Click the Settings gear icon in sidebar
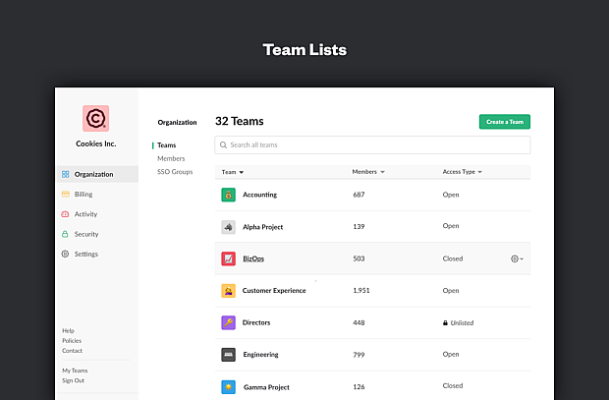The width and height of the screenshot is (609, 400). tap(65, 254)
